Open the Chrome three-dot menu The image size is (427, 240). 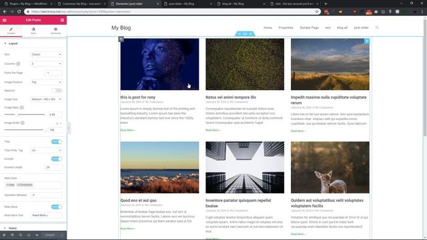(x=422, y=12)
